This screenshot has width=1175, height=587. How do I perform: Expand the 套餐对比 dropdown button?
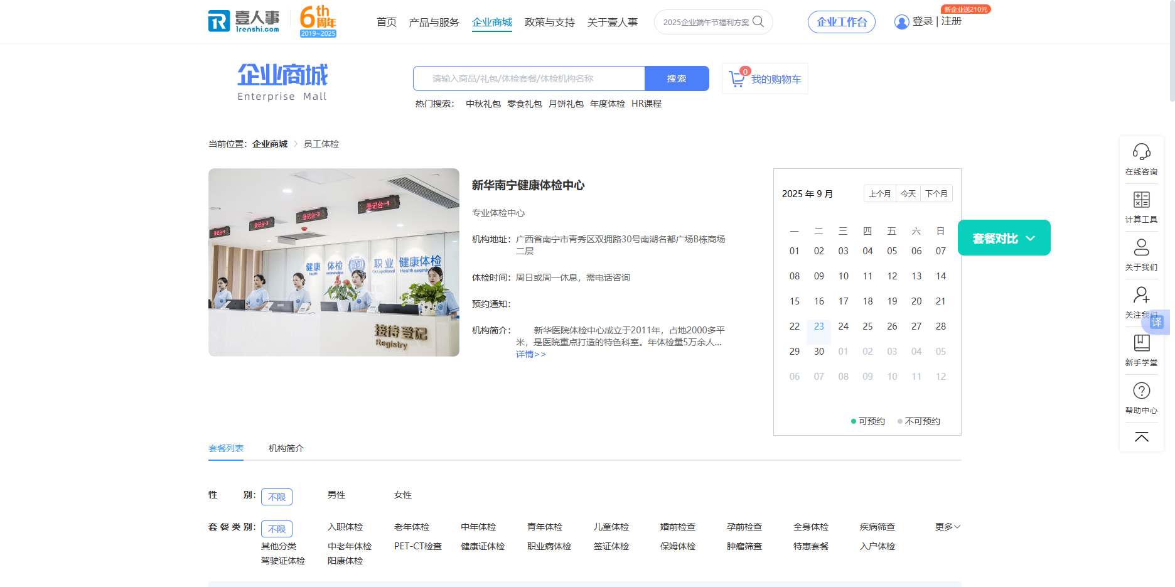(x=1004, y=238)
